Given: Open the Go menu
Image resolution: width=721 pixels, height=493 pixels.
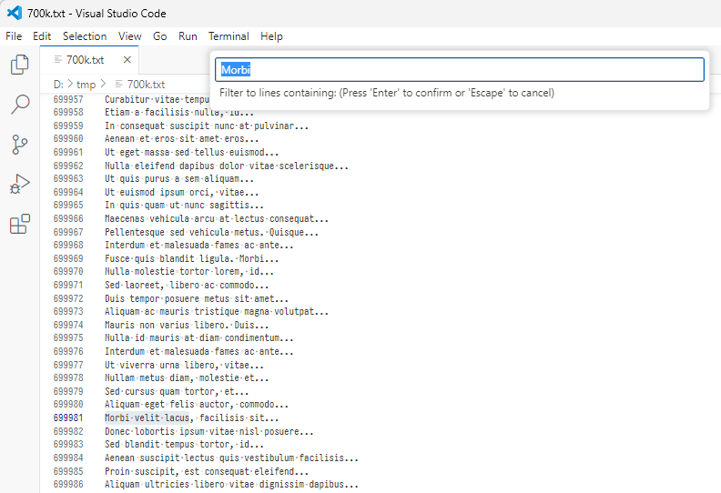Looking at the screenshot, I should [x=159, y=36].
